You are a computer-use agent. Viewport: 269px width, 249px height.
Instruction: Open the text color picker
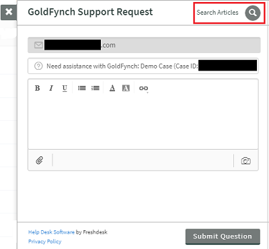point(112,88)
